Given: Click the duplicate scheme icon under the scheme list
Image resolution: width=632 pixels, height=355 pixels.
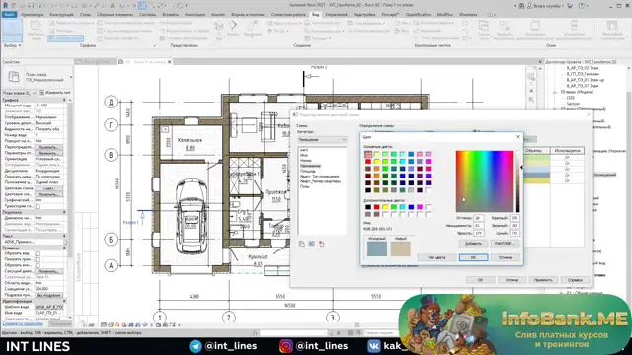Looking at the screenshot, I should tap(301, 244).
